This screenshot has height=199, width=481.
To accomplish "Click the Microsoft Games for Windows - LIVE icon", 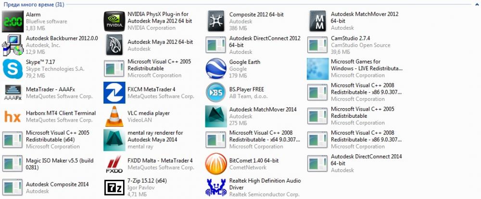I will (318, 69).
